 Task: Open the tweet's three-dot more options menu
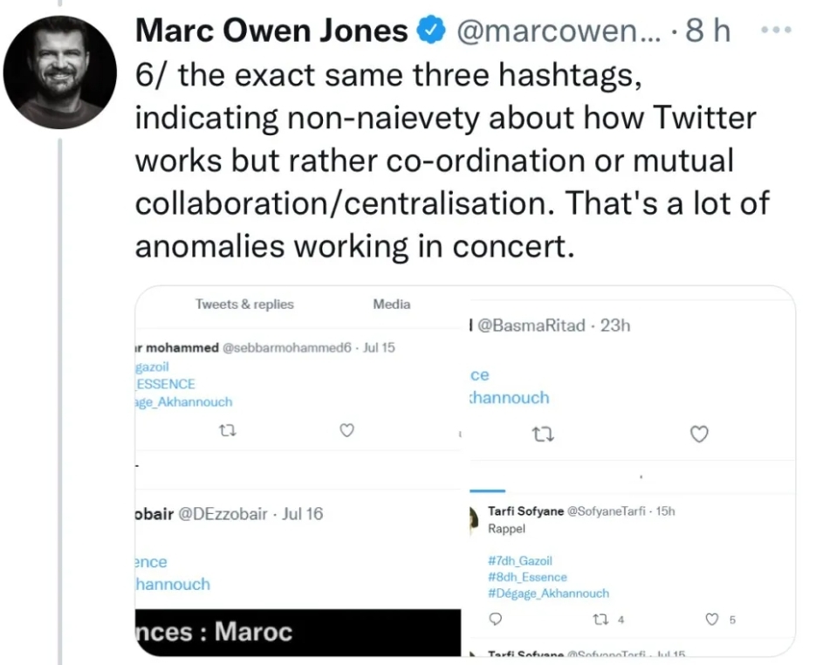[774, 31]
